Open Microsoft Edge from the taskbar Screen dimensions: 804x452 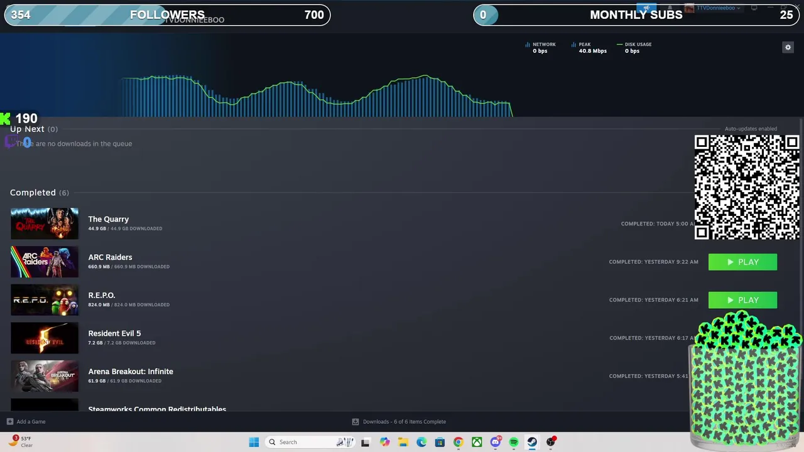421,442
